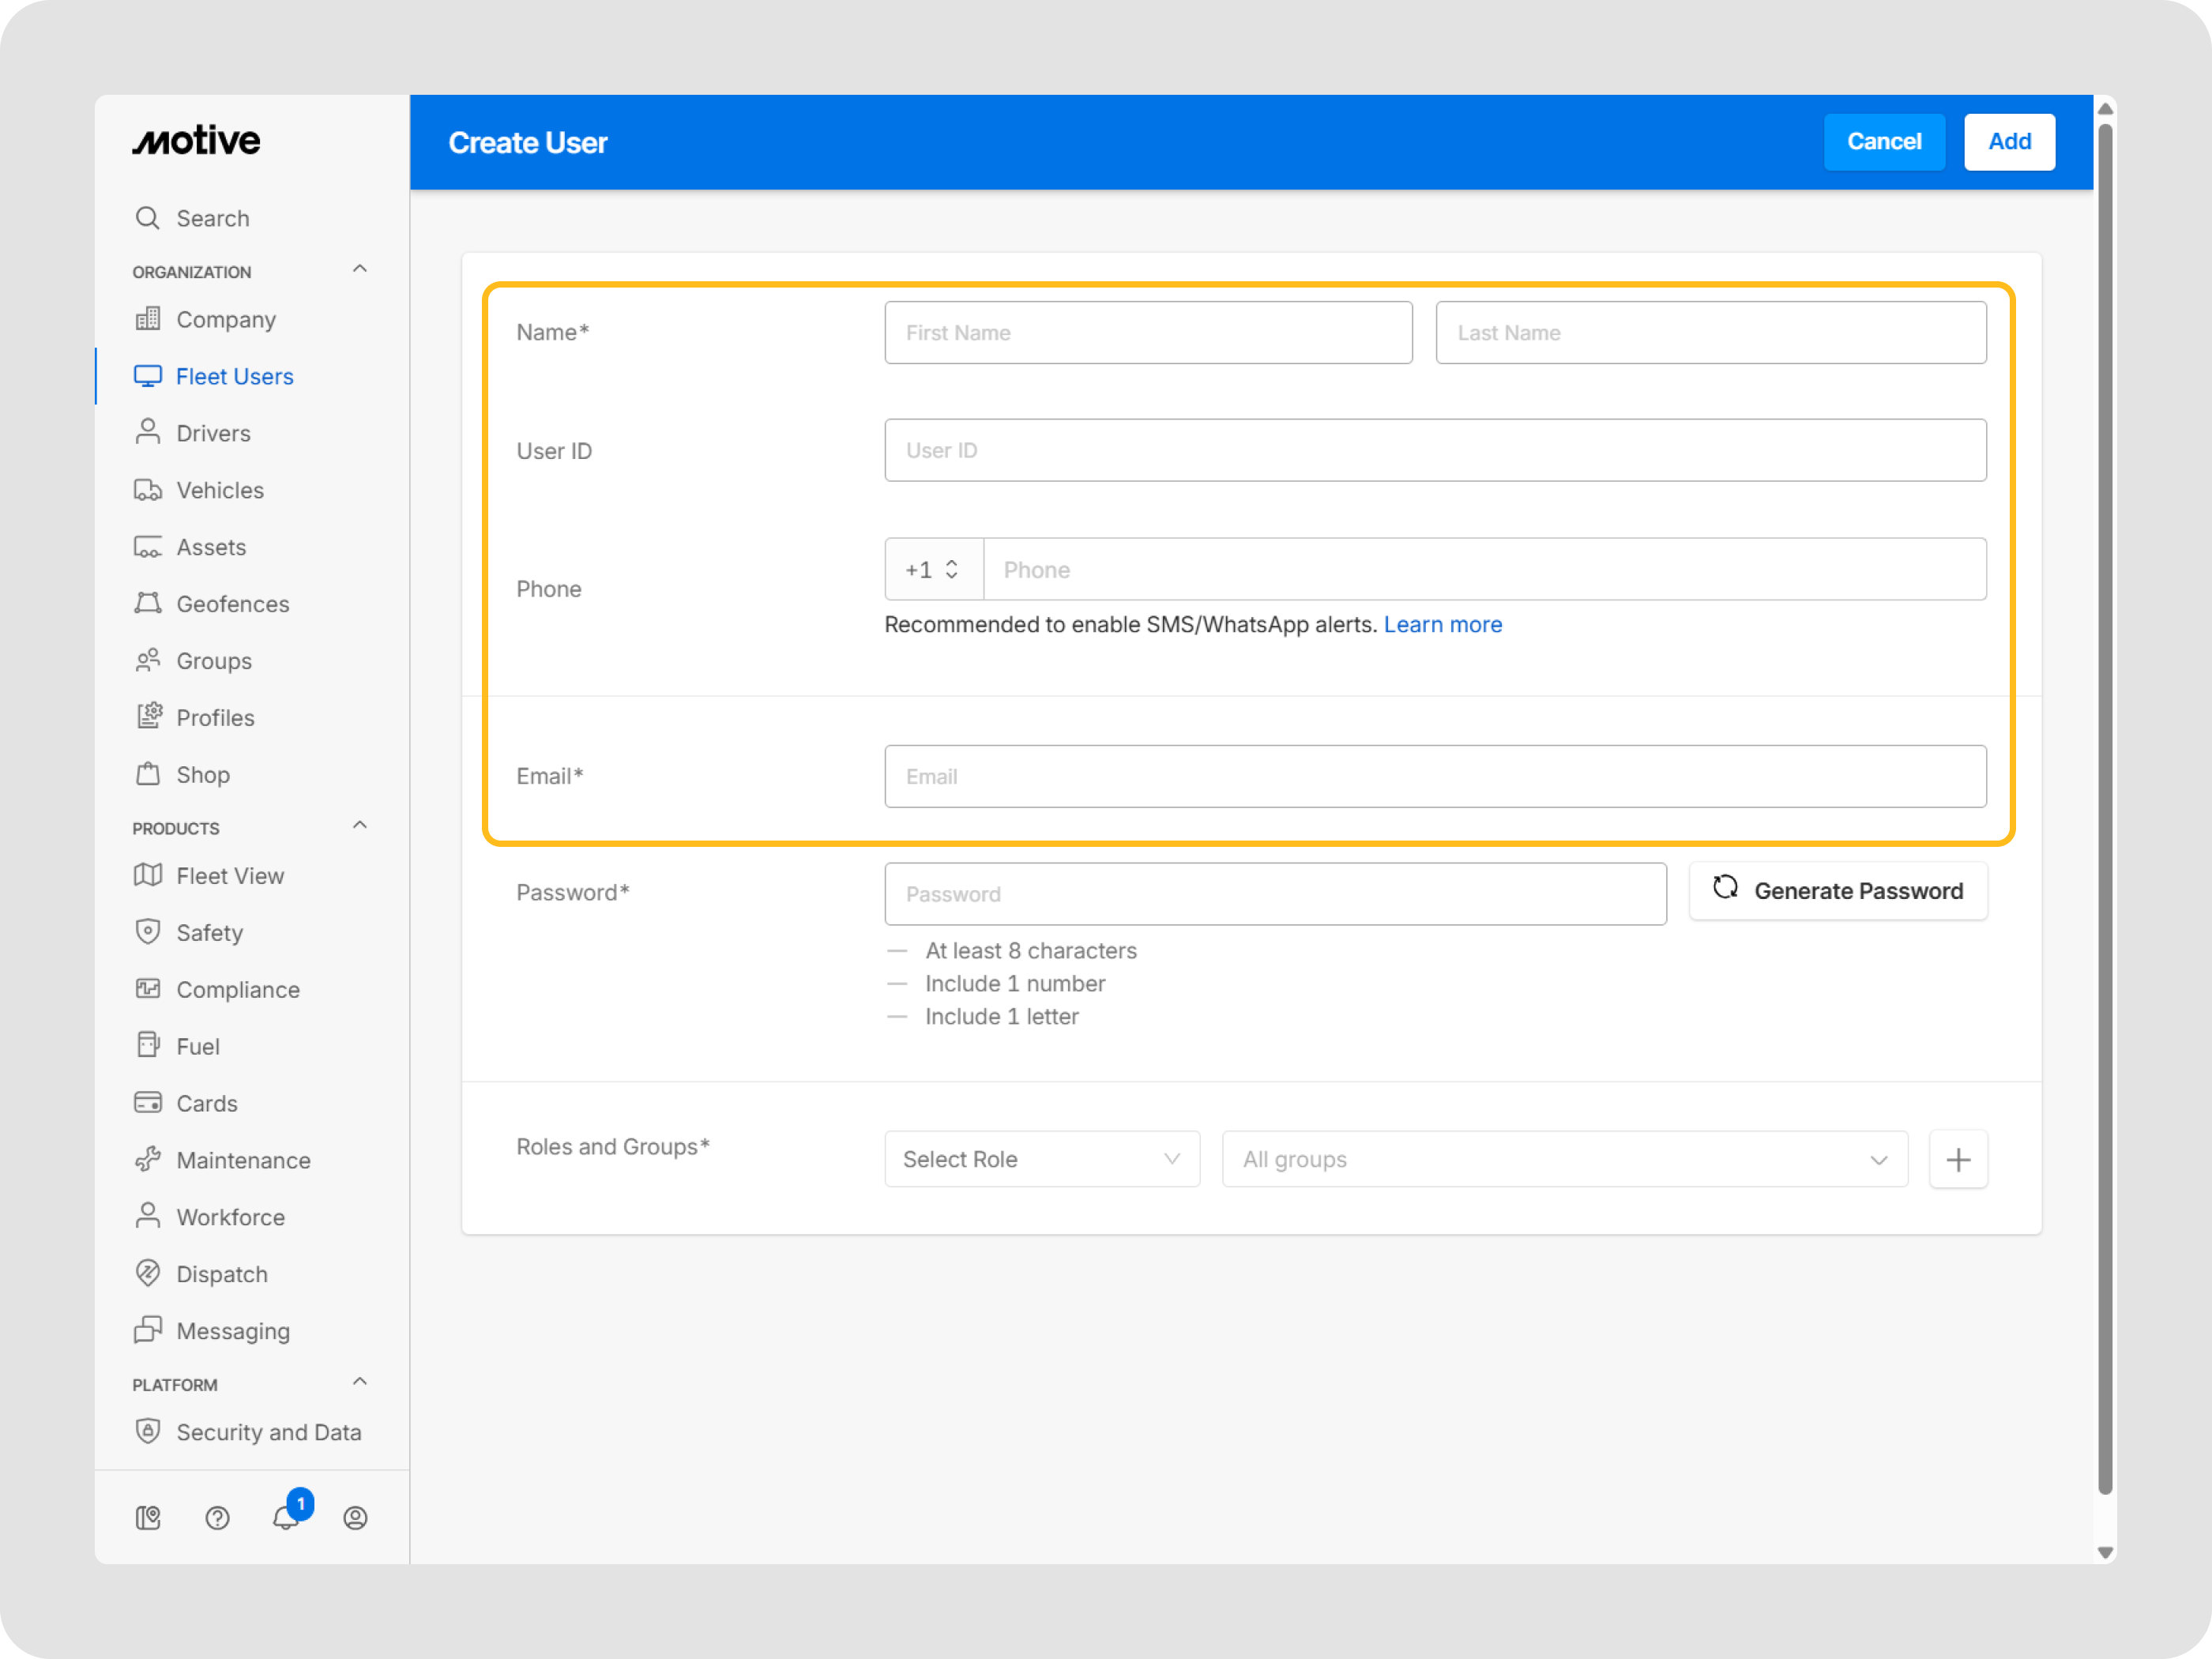The image size is (2212, 1659).
Task: Open the Maintenance section
Action: click(243, 1160)
